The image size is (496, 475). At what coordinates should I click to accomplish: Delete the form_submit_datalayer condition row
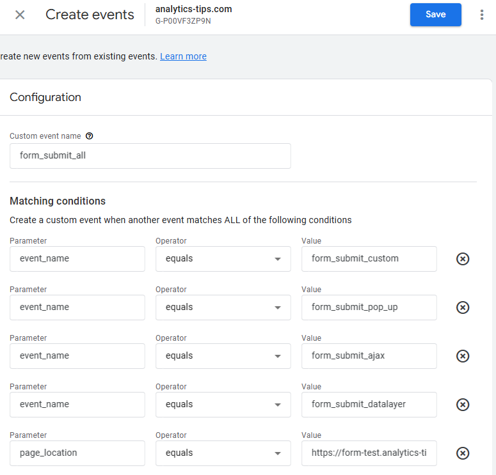coord(463,405)
